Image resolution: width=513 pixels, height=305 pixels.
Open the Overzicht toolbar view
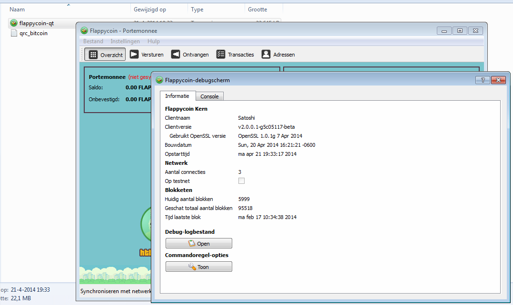[x=105, y=55]
